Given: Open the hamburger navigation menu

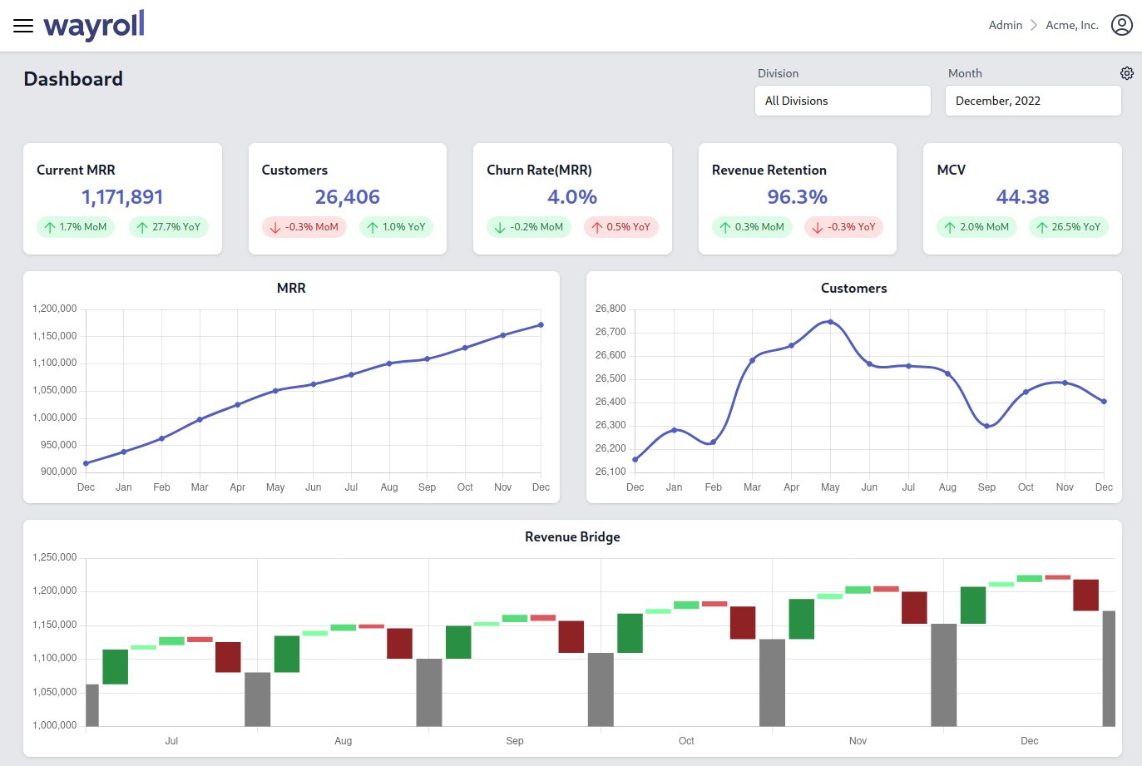Looking at the screenshot, I should click(22, 25).
